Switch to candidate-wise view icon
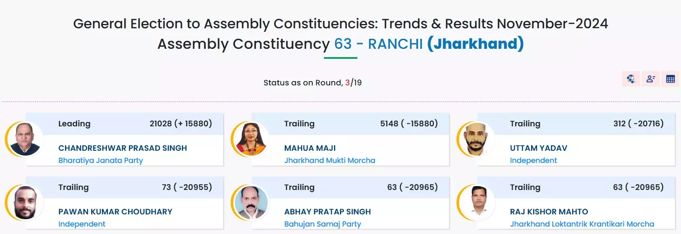 (650, 79)
